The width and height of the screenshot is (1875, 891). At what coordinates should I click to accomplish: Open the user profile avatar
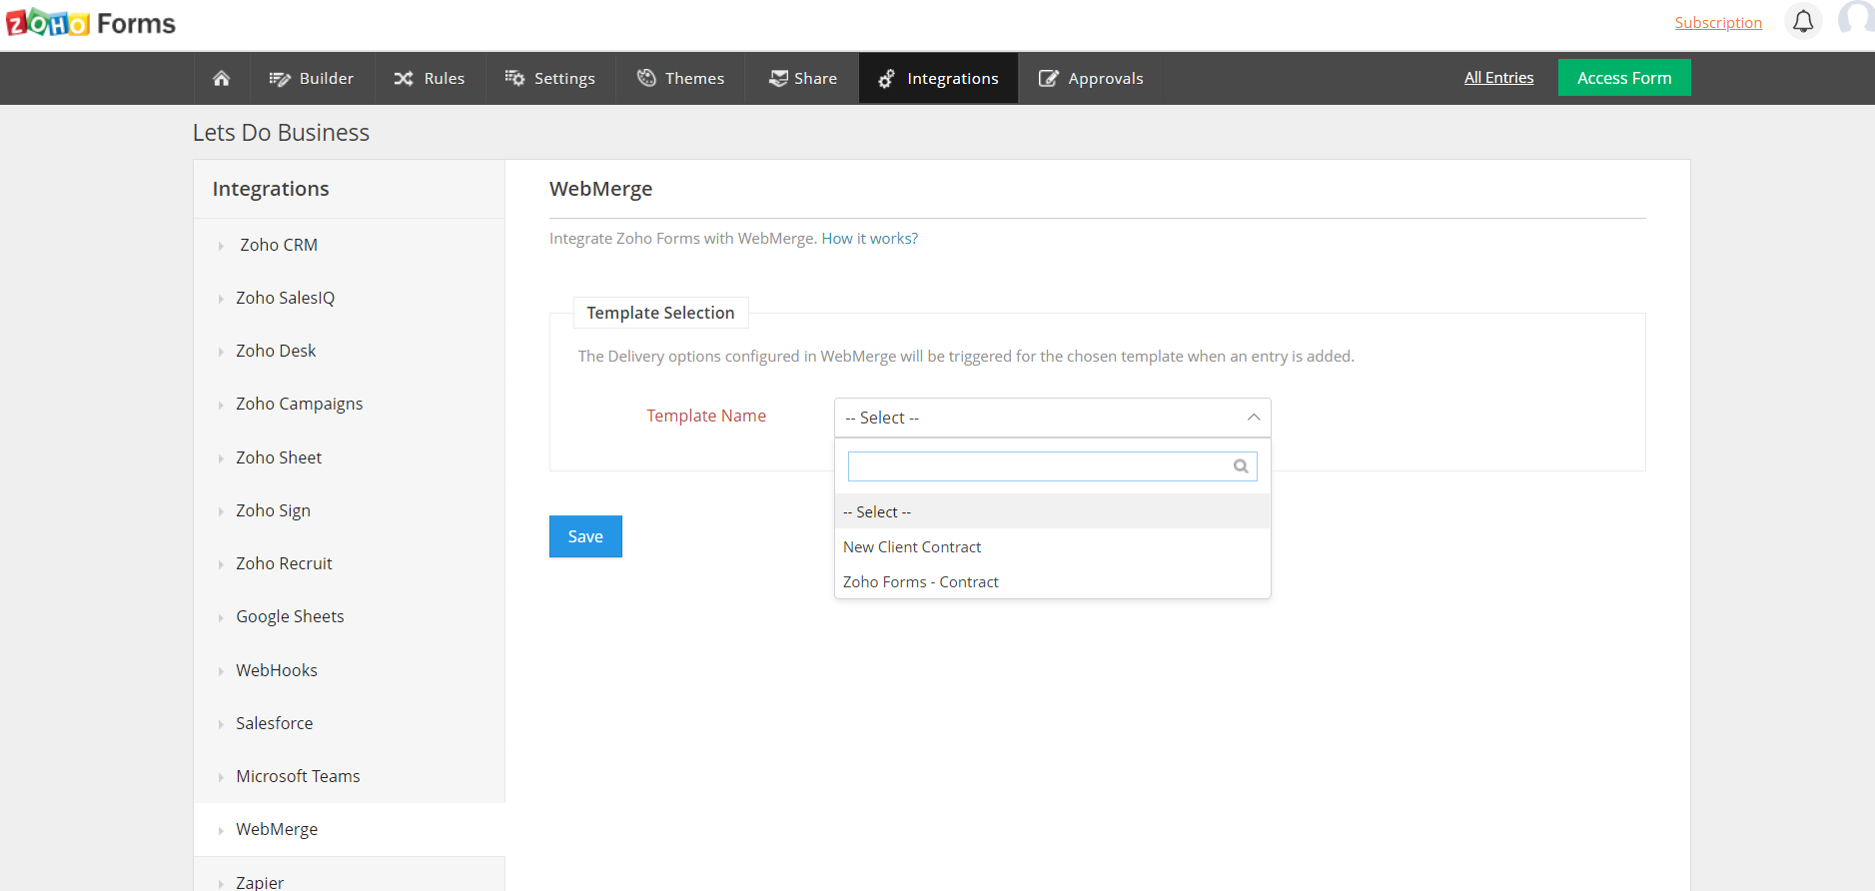pos(1857,19)
